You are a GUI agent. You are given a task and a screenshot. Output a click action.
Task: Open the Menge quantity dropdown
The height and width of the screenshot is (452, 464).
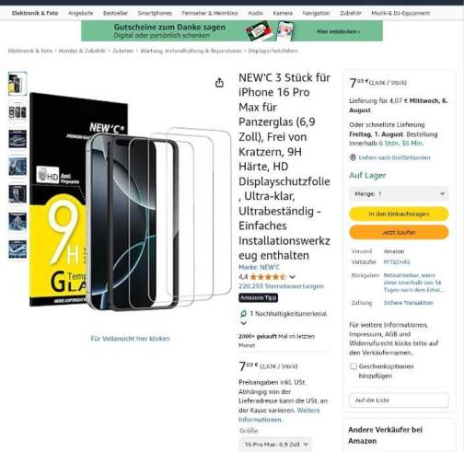click(x=399, y=193)
